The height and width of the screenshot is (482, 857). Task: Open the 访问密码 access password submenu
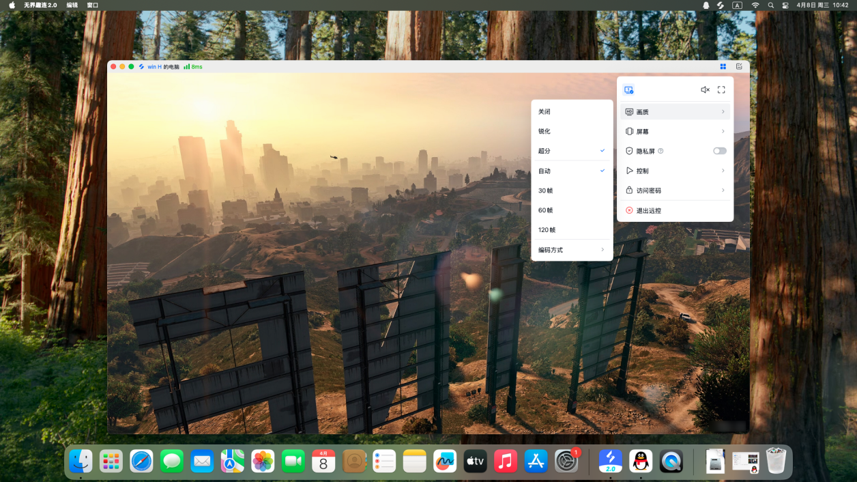tap(675, 190)
